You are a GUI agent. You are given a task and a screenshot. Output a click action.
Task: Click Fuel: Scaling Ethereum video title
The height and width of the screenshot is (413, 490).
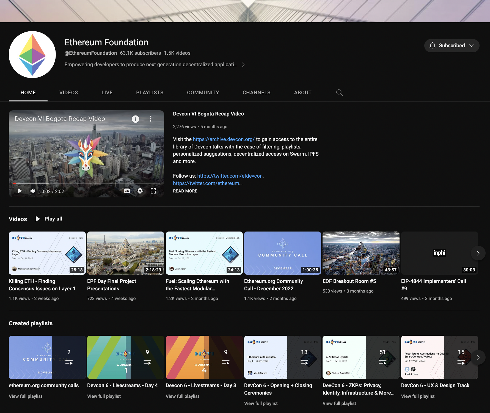click(x=197, y=285)
